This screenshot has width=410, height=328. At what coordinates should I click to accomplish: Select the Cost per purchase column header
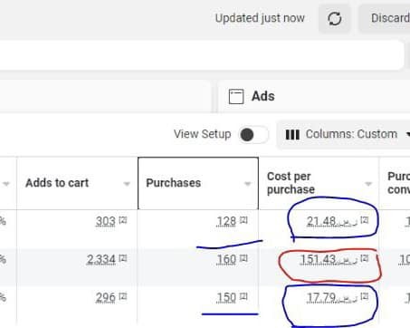pyautogui.click(x=319, y=183)
